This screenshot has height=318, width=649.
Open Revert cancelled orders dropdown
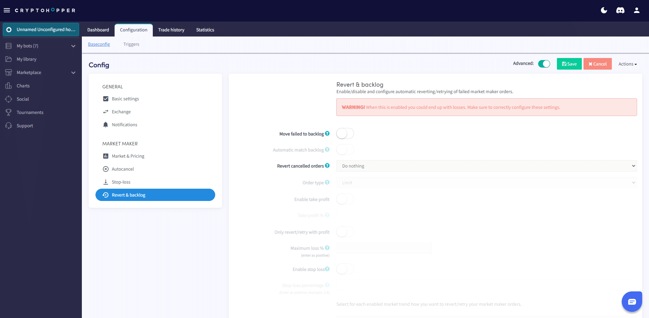coord(486,166)
